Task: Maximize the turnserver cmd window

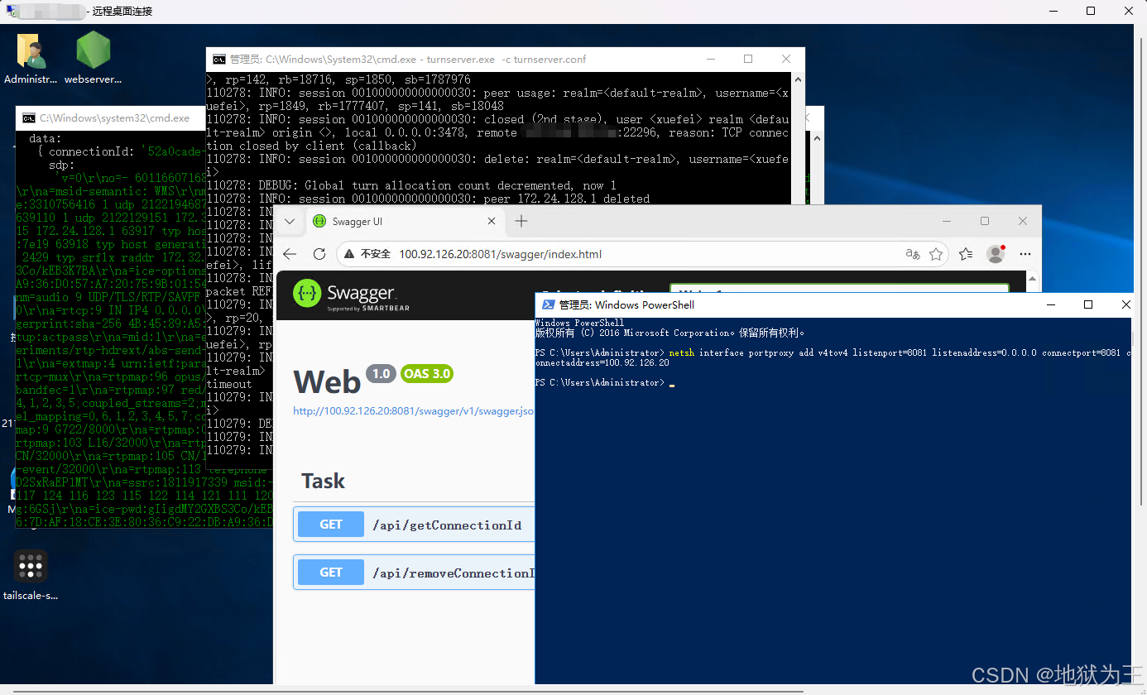Action: point(748,60)
